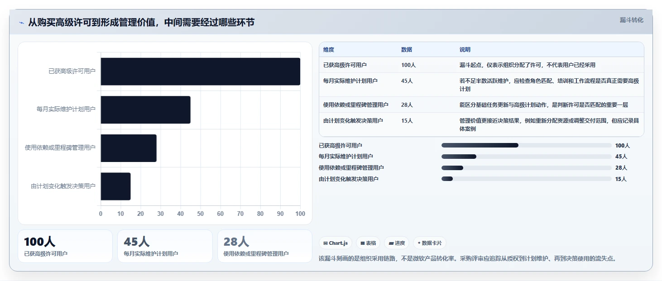Open the 28人 使用依赖或里程碑管理用户 data card
The image size is (662, 281).
[265, 246]
